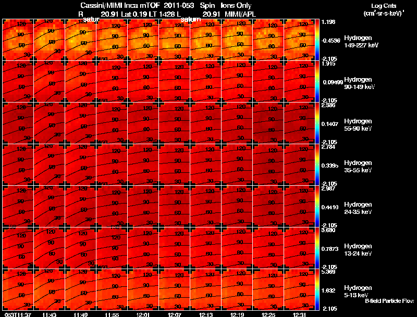
Task: Click the Spin word in title
Action: pos(207,6)
